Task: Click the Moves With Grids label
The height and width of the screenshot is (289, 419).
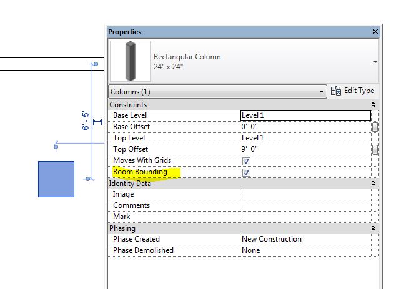Action: point(142,160)
